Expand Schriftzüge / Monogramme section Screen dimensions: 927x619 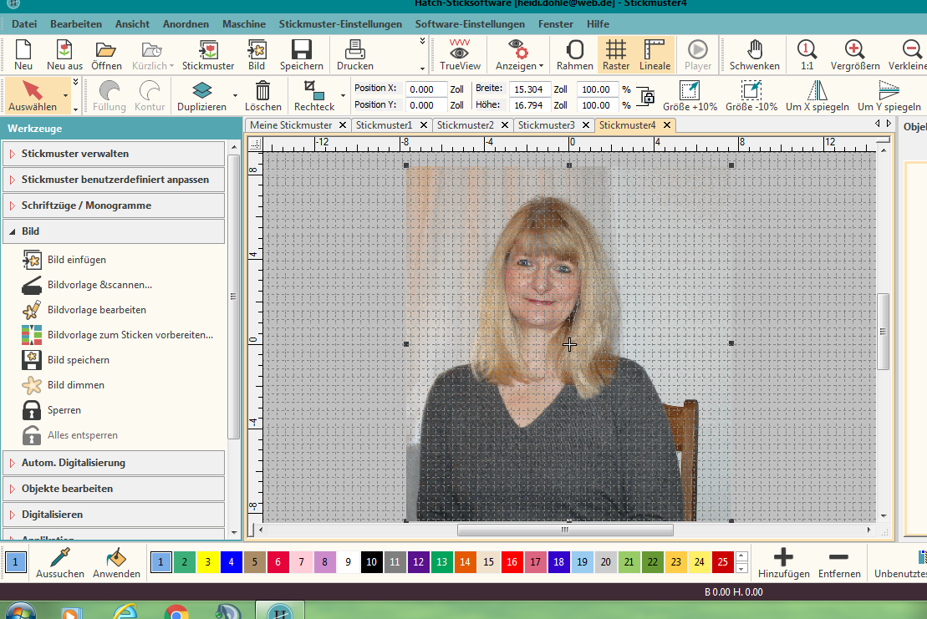[x=114, y=205]
